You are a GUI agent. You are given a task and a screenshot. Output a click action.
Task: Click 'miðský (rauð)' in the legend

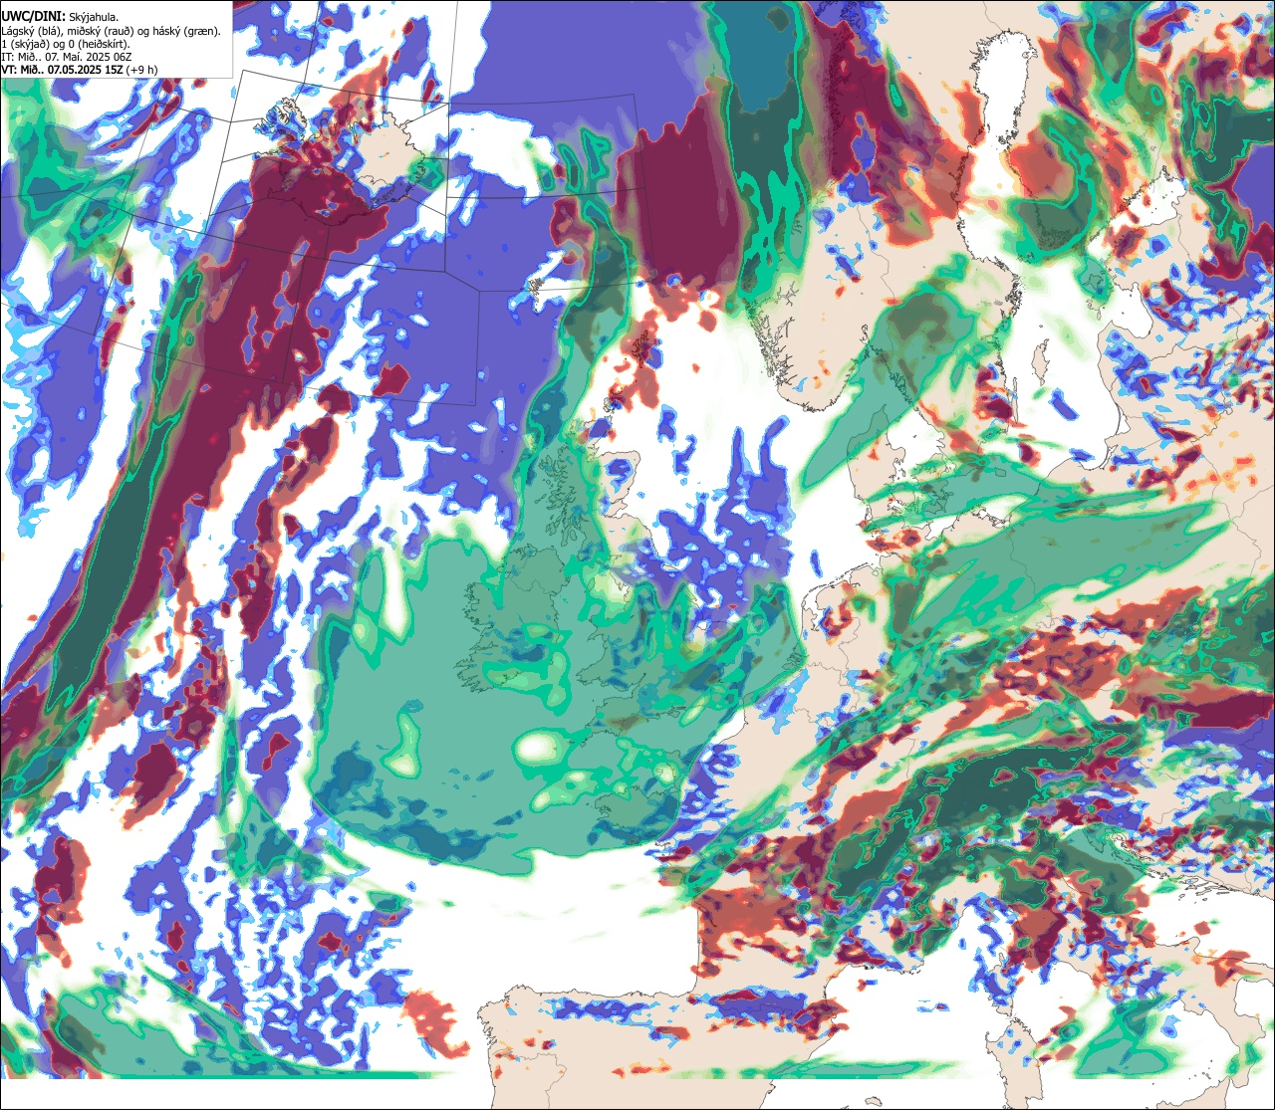(101, 30)
